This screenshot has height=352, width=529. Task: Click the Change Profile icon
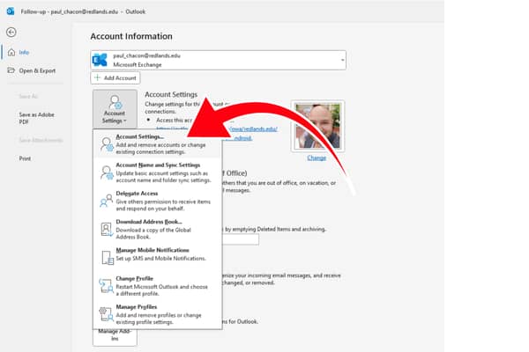(x=106, y=286)
